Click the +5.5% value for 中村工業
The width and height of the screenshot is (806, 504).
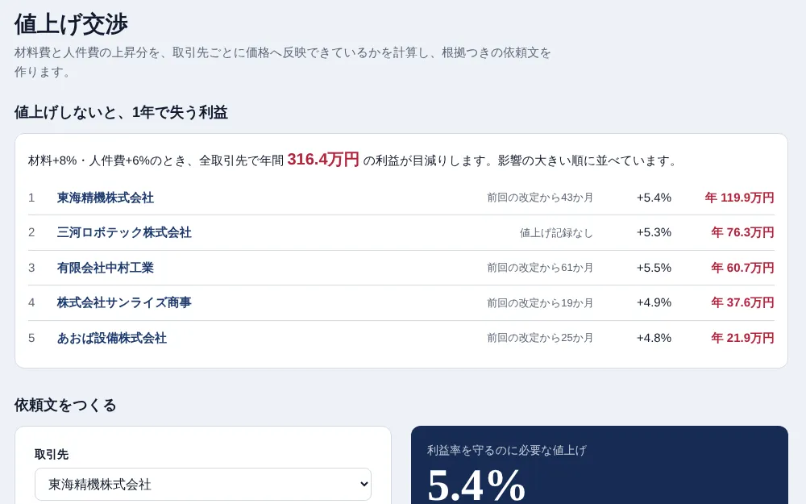[654, 268]
